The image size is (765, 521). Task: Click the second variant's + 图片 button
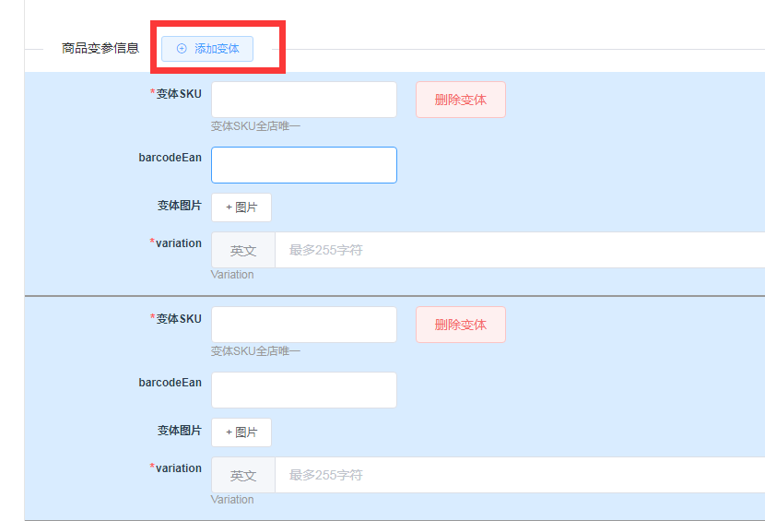tap(241, 432)
